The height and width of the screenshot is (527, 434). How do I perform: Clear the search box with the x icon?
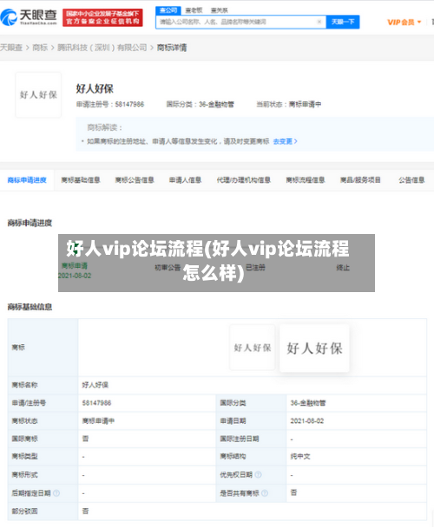point(319,22)
